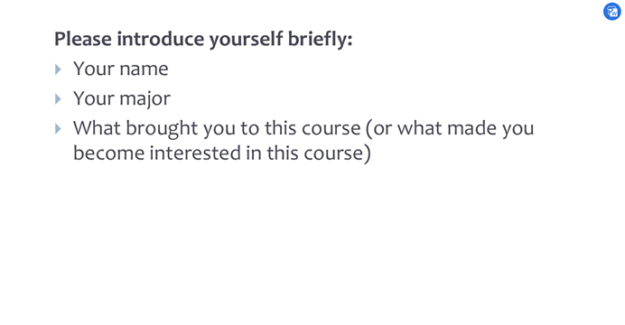Click the word name in first bullet

click(144, 70)
